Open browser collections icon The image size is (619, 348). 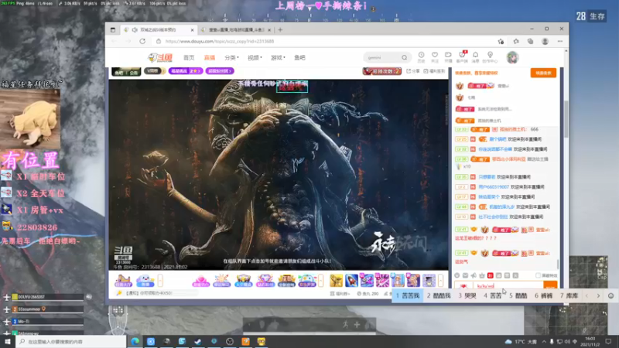[530, 41]
